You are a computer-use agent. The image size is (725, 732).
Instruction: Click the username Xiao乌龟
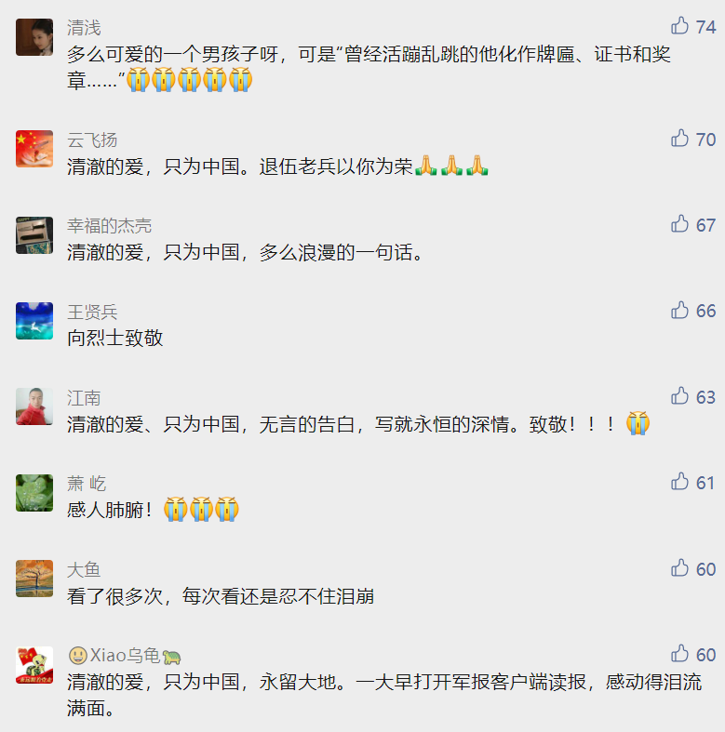pyautogui.click(x=125, y=656)
